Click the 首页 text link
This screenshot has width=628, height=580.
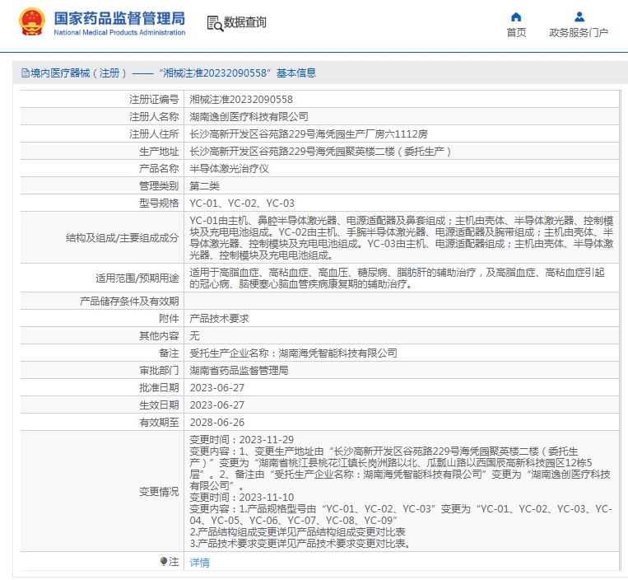(516, 32)
